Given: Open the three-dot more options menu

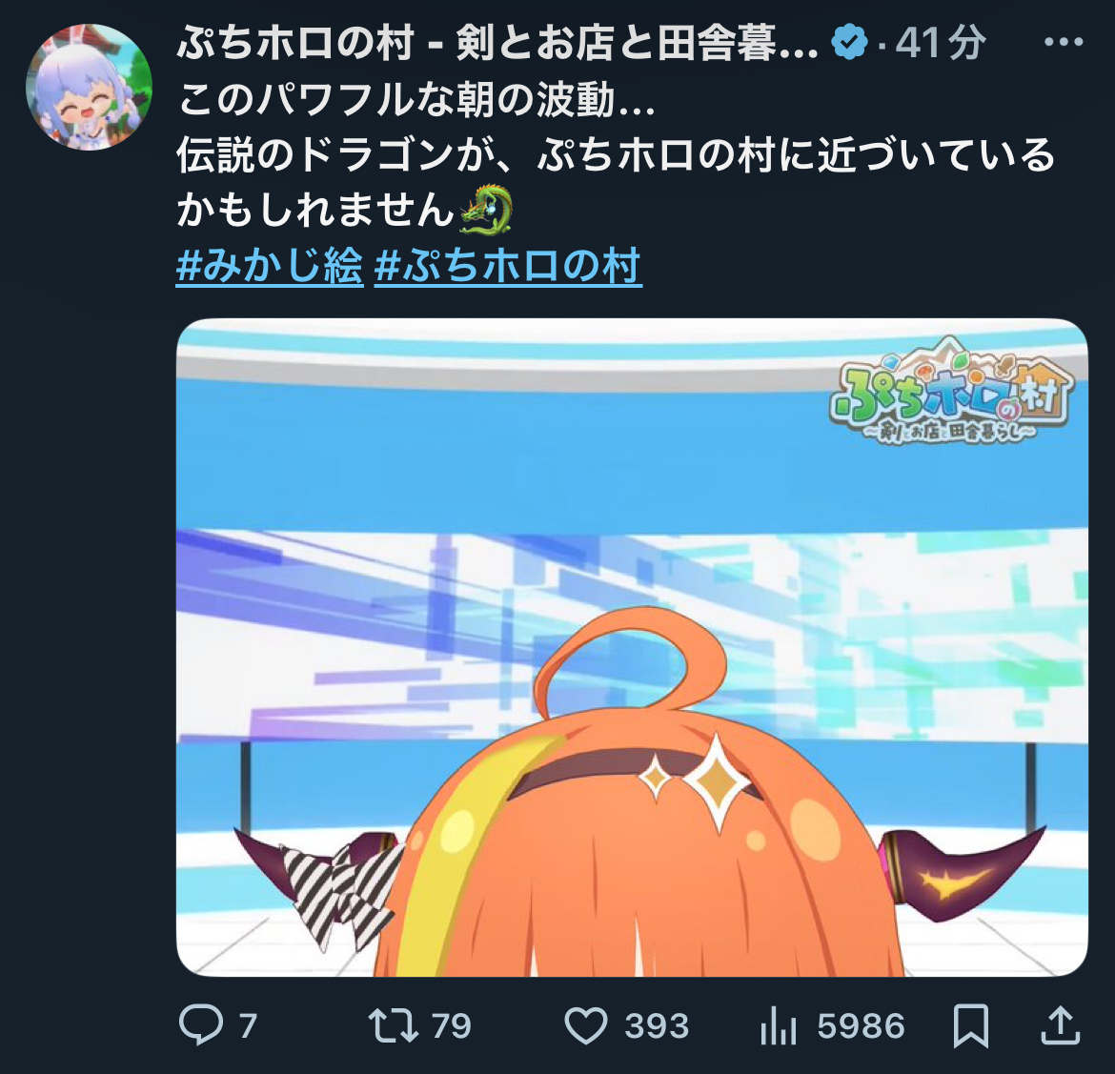Looking at the screenshot, I should [x=1064, y=43].
